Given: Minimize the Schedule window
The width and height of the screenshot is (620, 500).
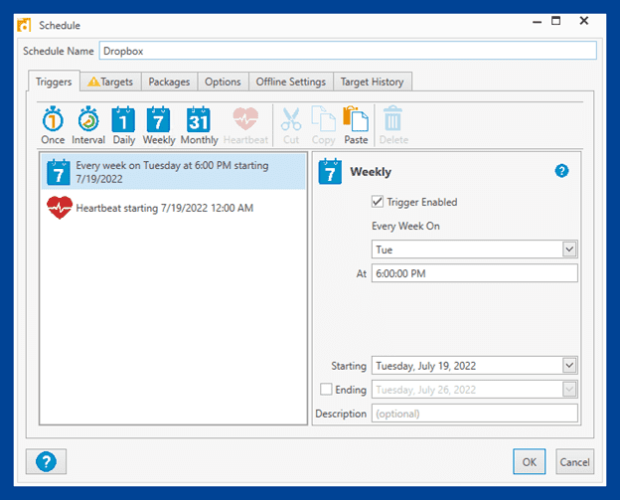Looking at the screenshot, I should click(x=537, y=21).
